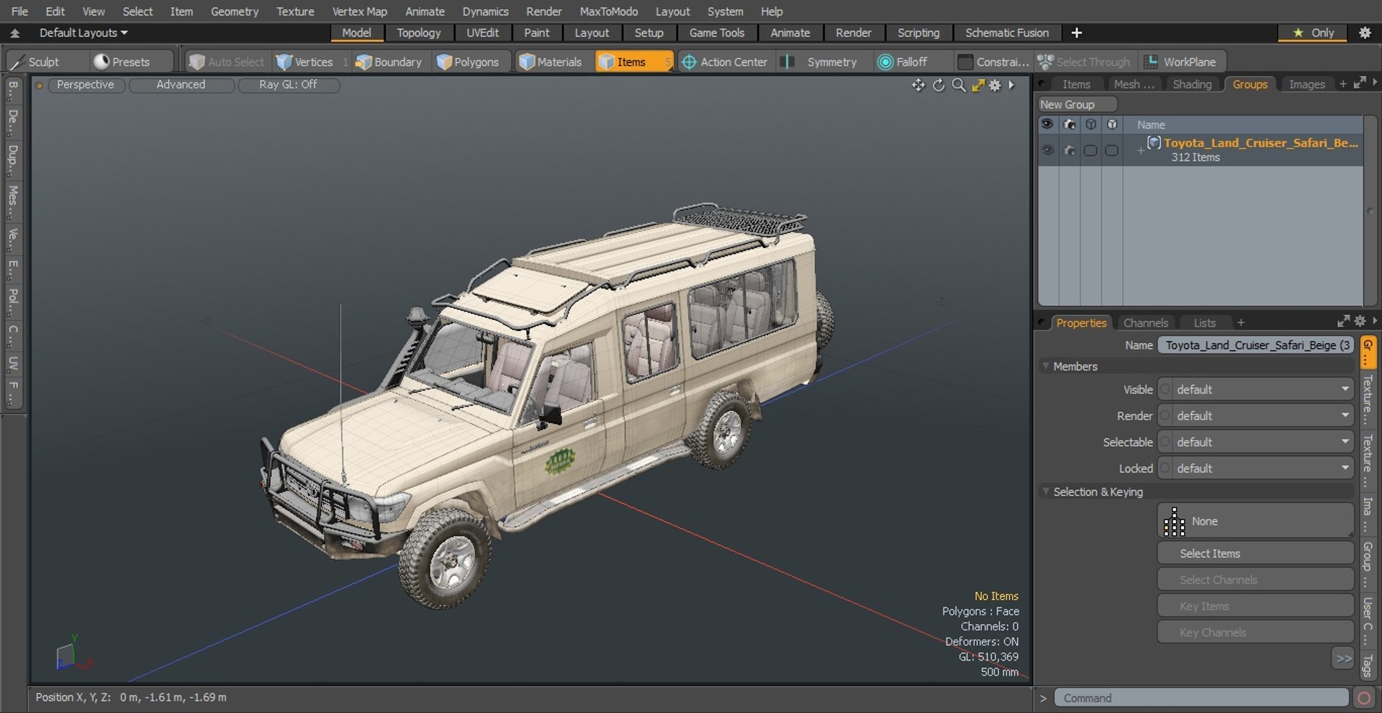The height and width of the screenshot is (713, 1382).
Task: Toggle Select Through option
Action: click(x=1084, y=62)
